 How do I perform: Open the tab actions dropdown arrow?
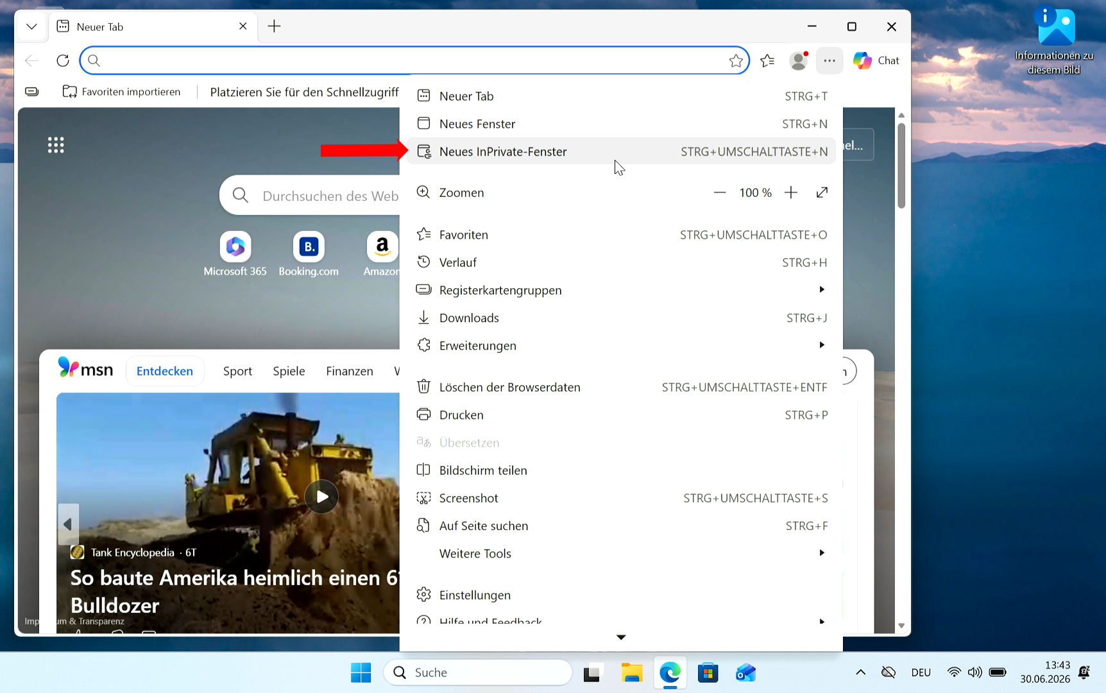tap(31, 26)
